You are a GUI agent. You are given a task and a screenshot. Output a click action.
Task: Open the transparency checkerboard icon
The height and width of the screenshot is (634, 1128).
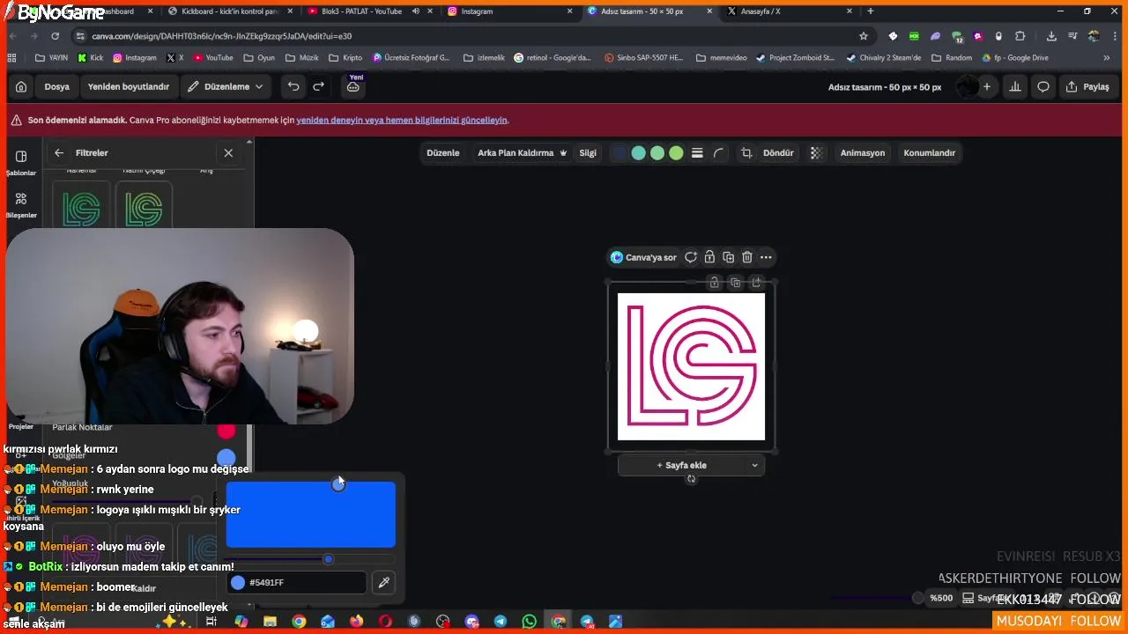click(817, 152)
